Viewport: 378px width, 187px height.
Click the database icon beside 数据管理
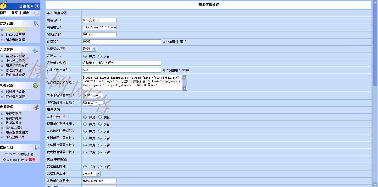(36, 107)
